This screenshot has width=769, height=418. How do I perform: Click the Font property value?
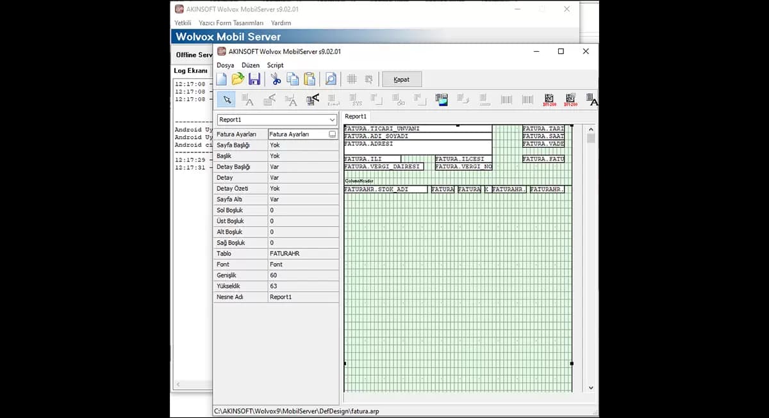(302, 265)
